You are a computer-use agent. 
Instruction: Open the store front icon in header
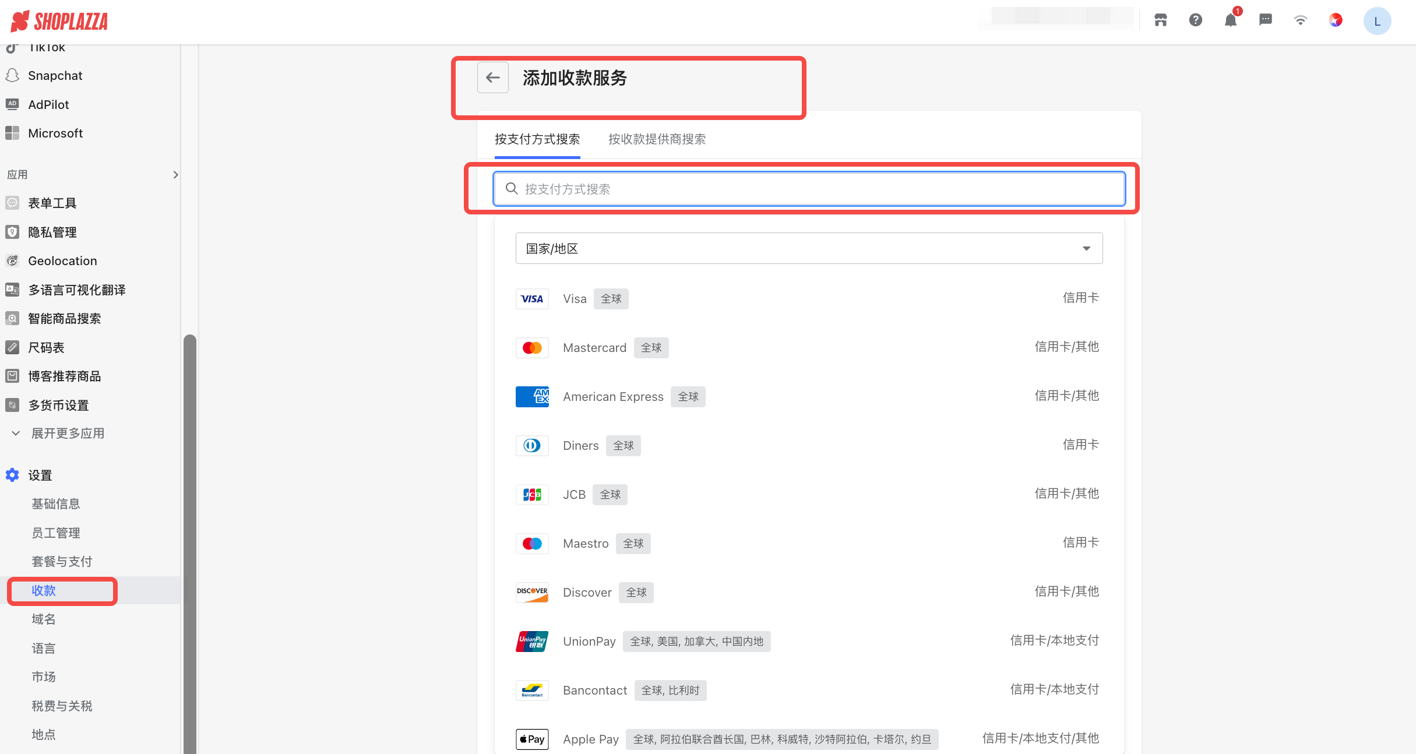tap(1160, 20)
